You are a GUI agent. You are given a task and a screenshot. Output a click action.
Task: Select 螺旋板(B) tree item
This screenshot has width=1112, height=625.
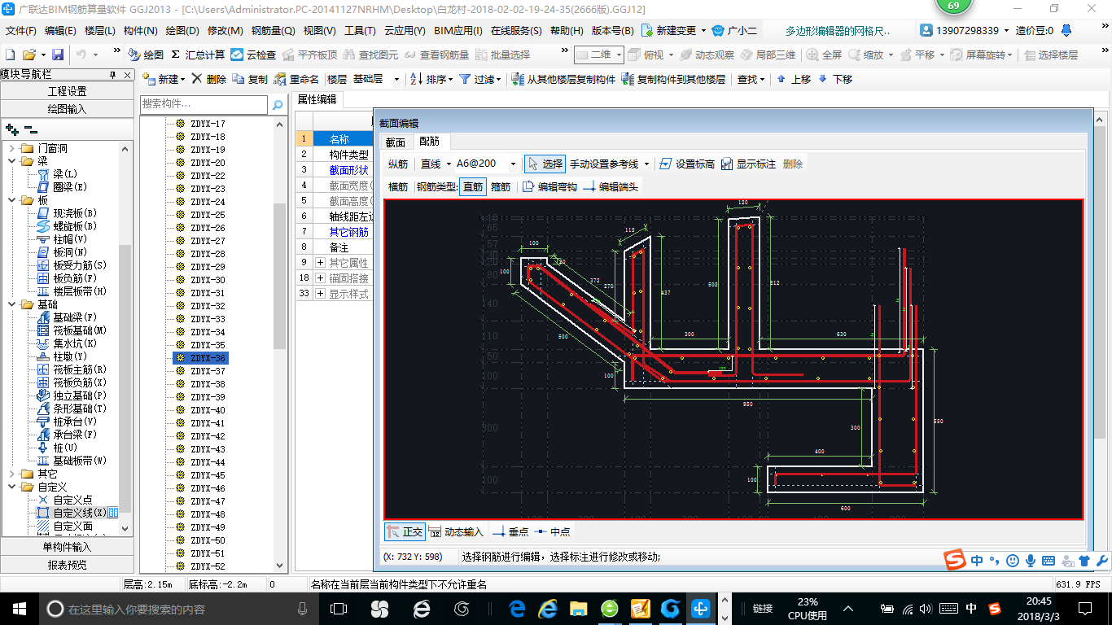pos(74,226)
